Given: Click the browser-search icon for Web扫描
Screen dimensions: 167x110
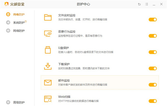Looking at the screenshot, I should [x=48, y=99].
